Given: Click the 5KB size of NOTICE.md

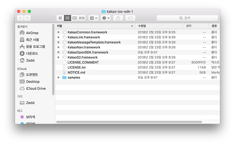Looking at the screenshot, I should (x=202, y=72).
